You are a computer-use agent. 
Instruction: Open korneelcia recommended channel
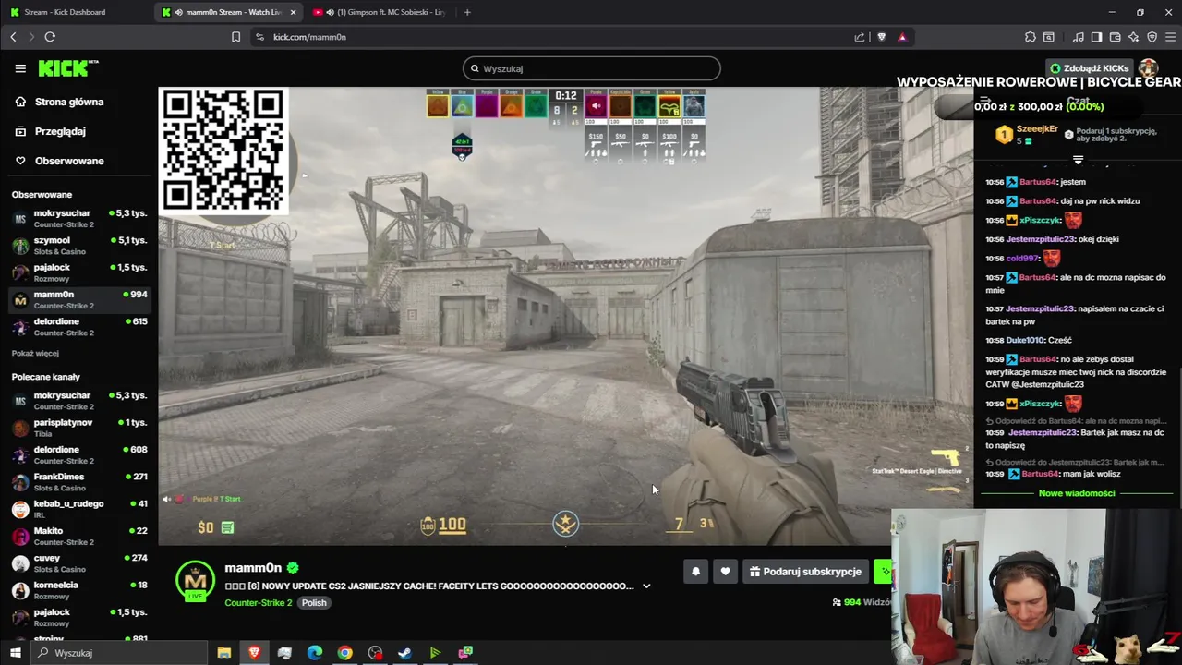click(78, 590)
